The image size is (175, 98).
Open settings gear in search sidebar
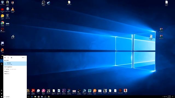click(2, 90)
